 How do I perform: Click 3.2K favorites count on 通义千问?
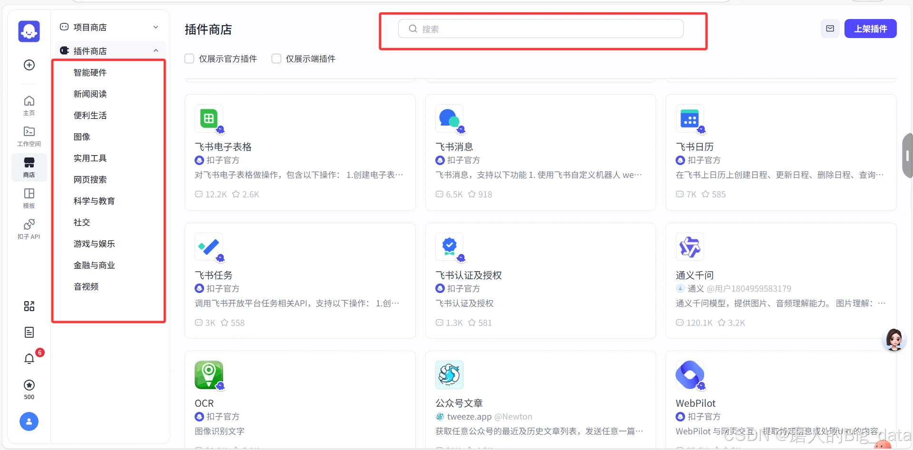click(x=732, y=323)
